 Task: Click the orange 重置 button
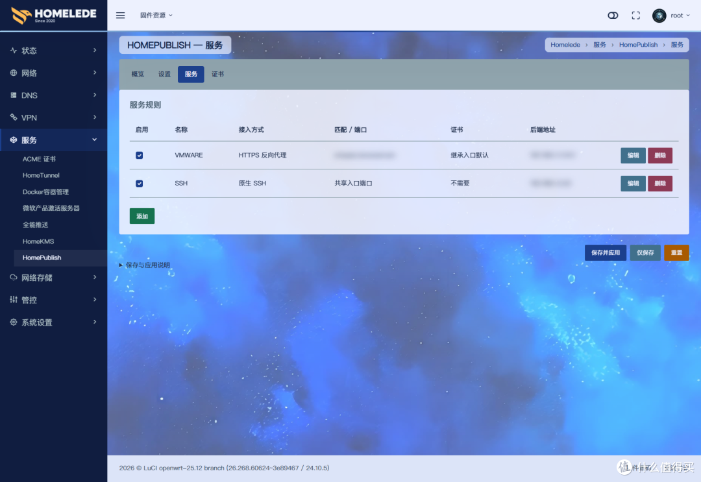point(676,253)
